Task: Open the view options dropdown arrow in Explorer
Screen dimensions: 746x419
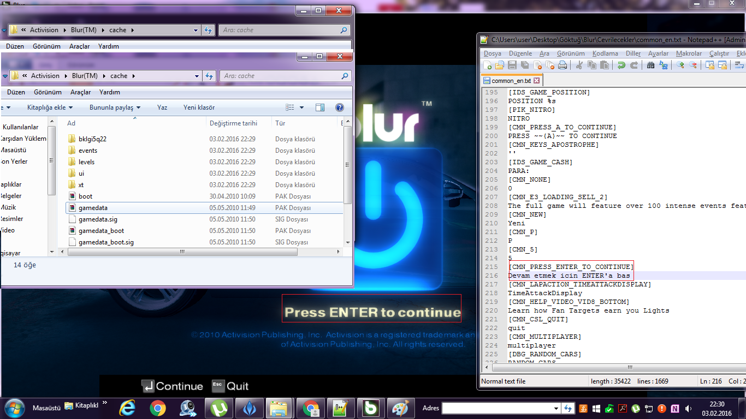Action: (x=301, y=107)
